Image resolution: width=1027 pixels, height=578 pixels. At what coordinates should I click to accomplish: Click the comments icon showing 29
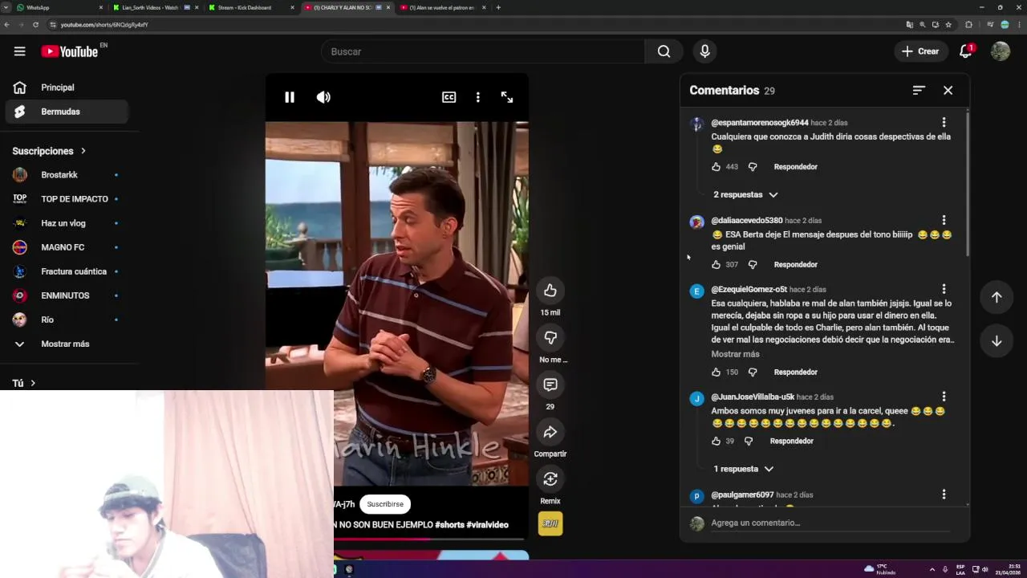tap(550, 385)
